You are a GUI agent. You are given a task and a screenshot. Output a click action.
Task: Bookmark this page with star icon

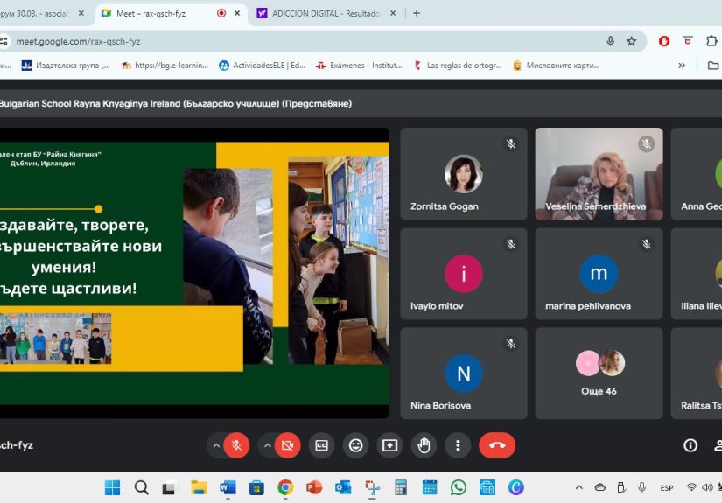pos(632,41)
